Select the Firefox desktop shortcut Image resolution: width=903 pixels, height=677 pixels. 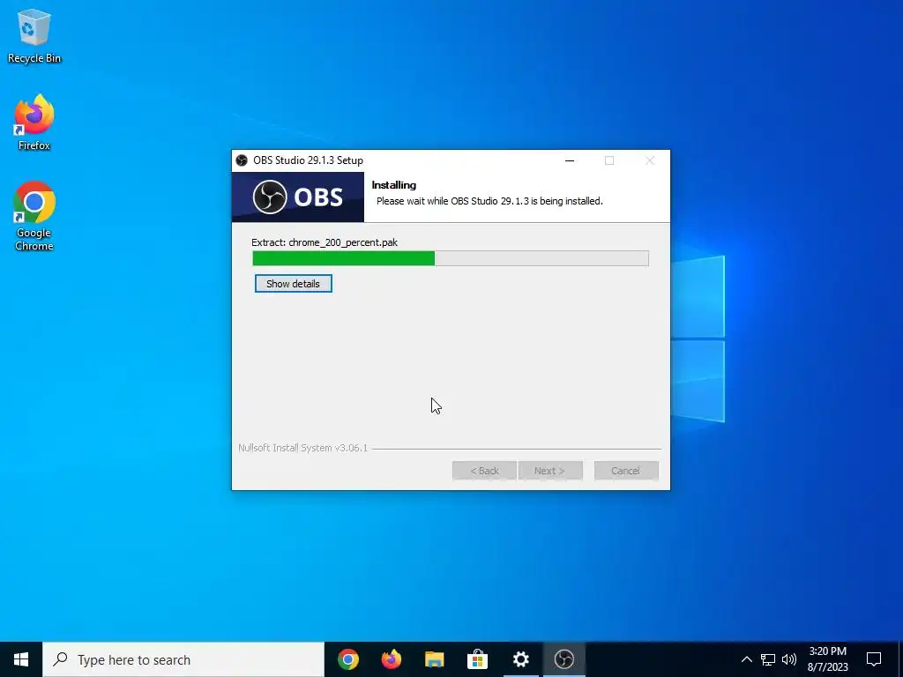click(34, 123)
